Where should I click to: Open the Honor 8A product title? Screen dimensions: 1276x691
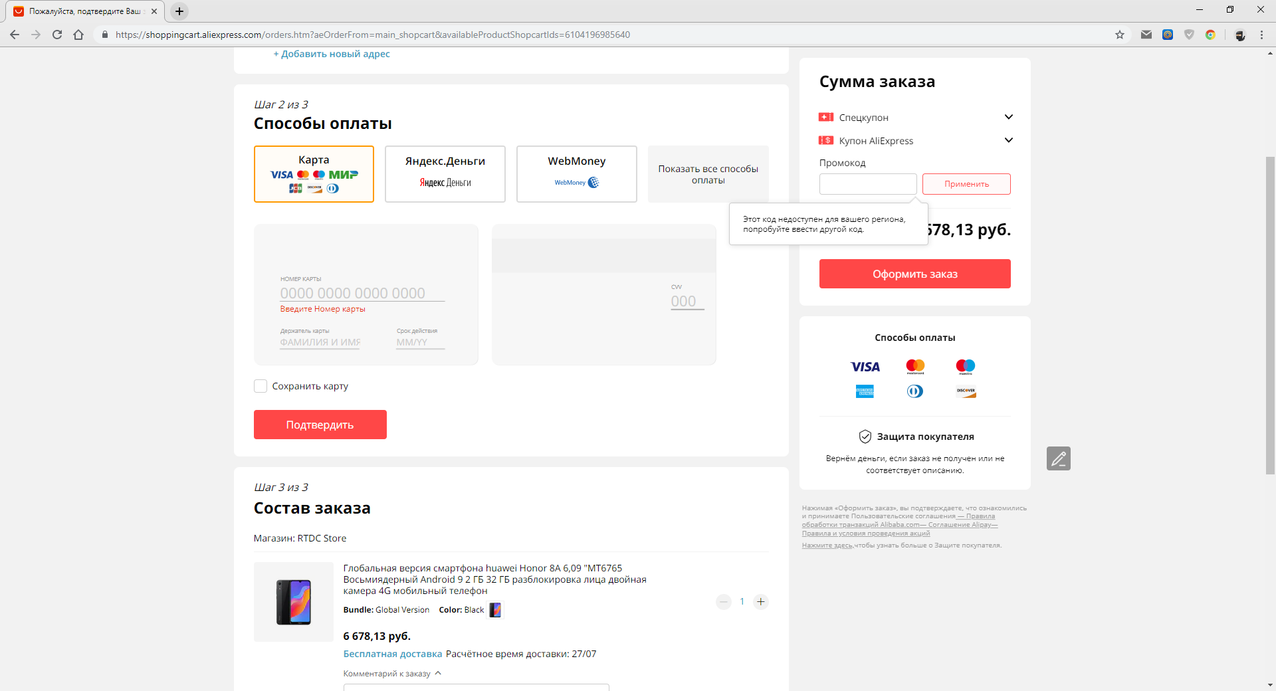pos(495,579)
